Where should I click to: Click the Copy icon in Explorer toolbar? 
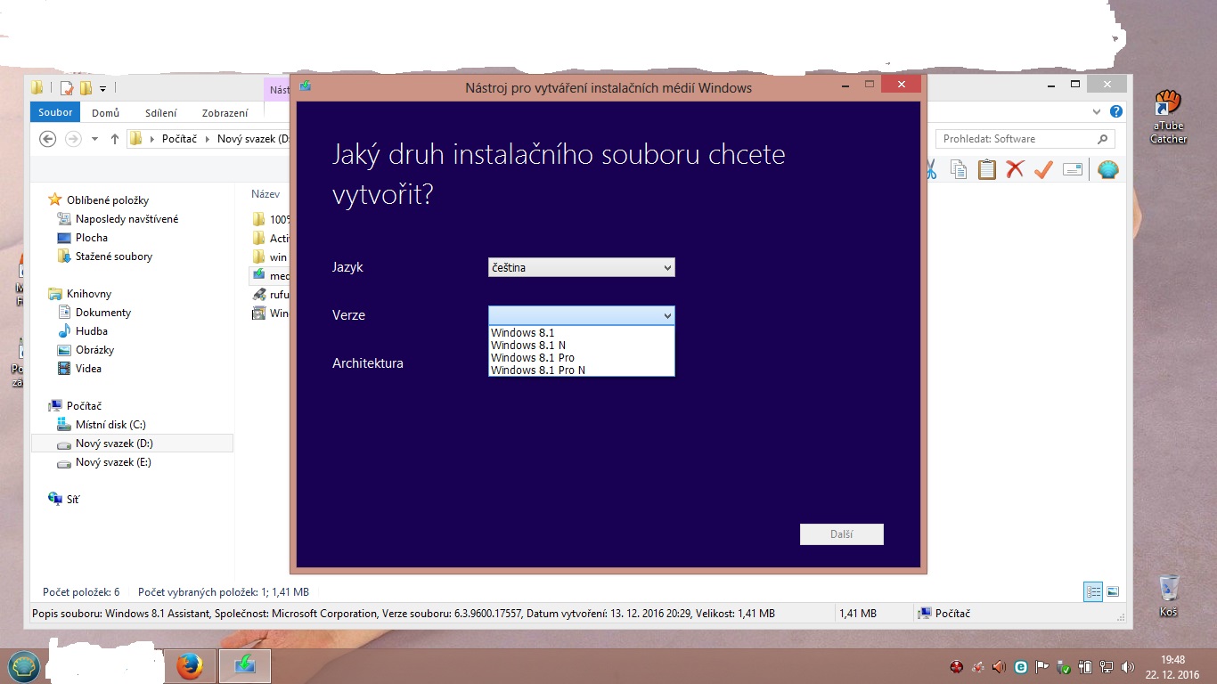[x=959, y=169]
